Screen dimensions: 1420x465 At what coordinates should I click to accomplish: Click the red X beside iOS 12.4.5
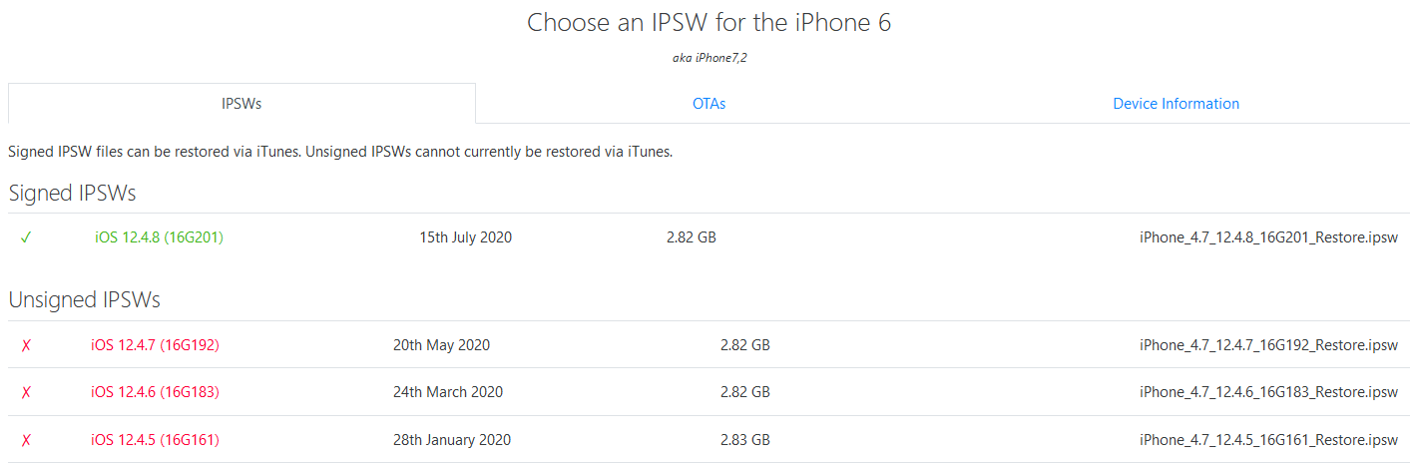tap(26, 440)
